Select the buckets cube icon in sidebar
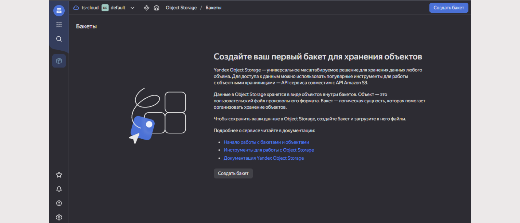 tap(59, 61)
